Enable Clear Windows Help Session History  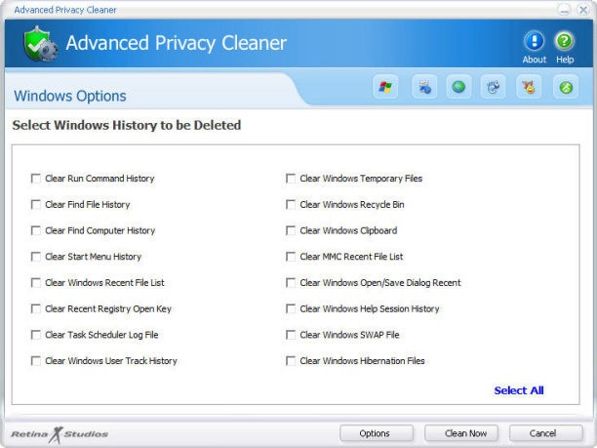coord(291,308)
